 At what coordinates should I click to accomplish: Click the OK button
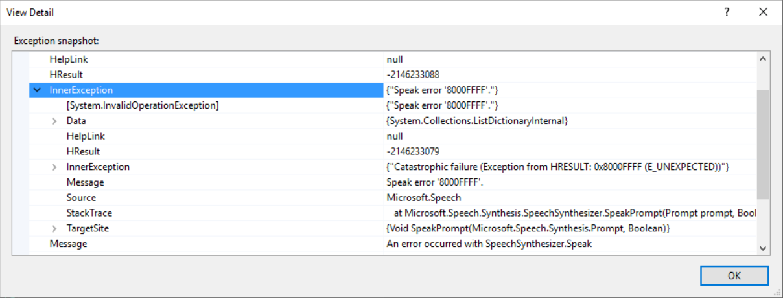(734, 275)
